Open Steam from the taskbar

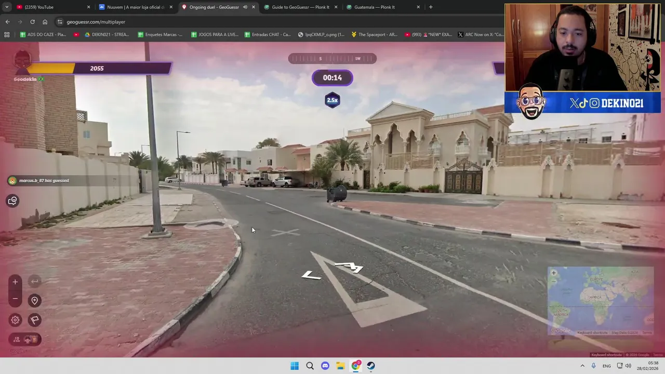point(371,366)
